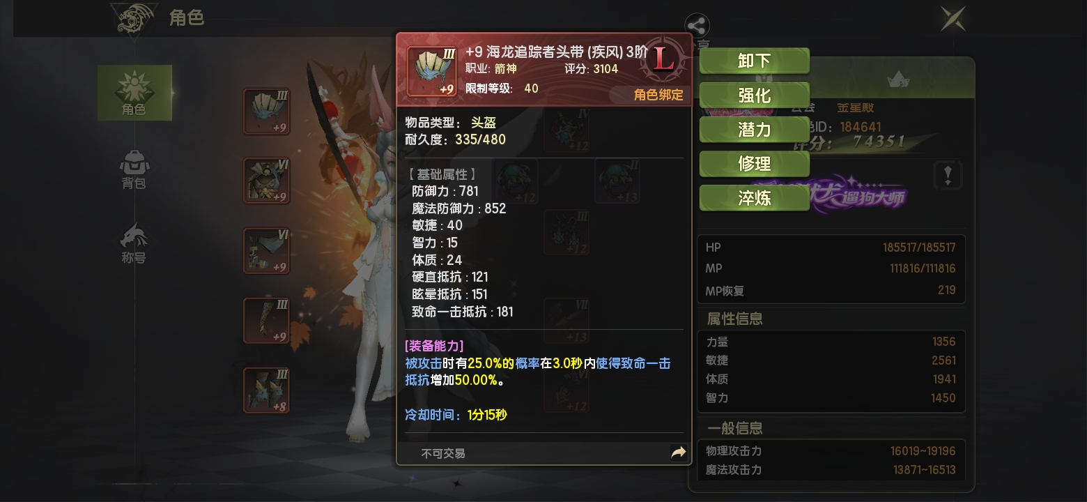This screenshot has height=502, width=1087.
Task: Open the 角色 character tab in sidebar
Action: 134,93
